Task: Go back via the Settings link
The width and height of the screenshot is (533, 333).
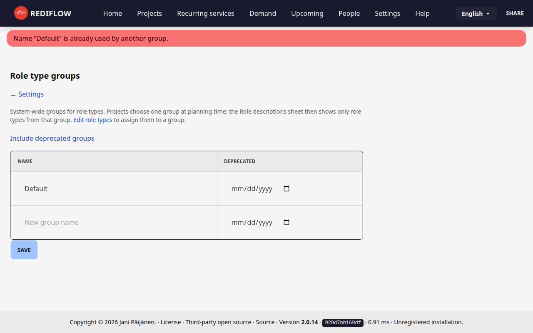Action: pyautogui.click(x=27, y=94)
